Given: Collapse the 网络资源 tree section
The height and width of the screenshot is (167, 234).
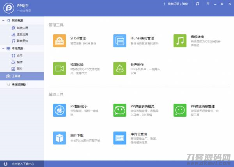Looking at the screenshot, I should pyautogui.click(x=3, y=20).
